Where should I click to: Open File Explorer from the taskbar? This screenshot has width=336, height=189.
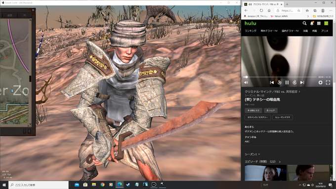[94, 185]
